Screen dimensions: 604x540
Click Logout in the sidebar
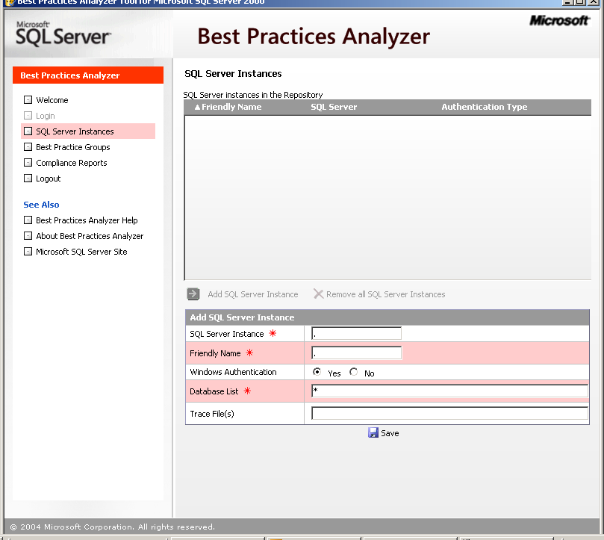[x=48, y=179]
